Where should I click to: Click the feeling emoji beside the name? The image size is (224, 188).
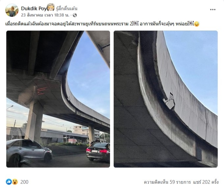click(x=51, y=8)
